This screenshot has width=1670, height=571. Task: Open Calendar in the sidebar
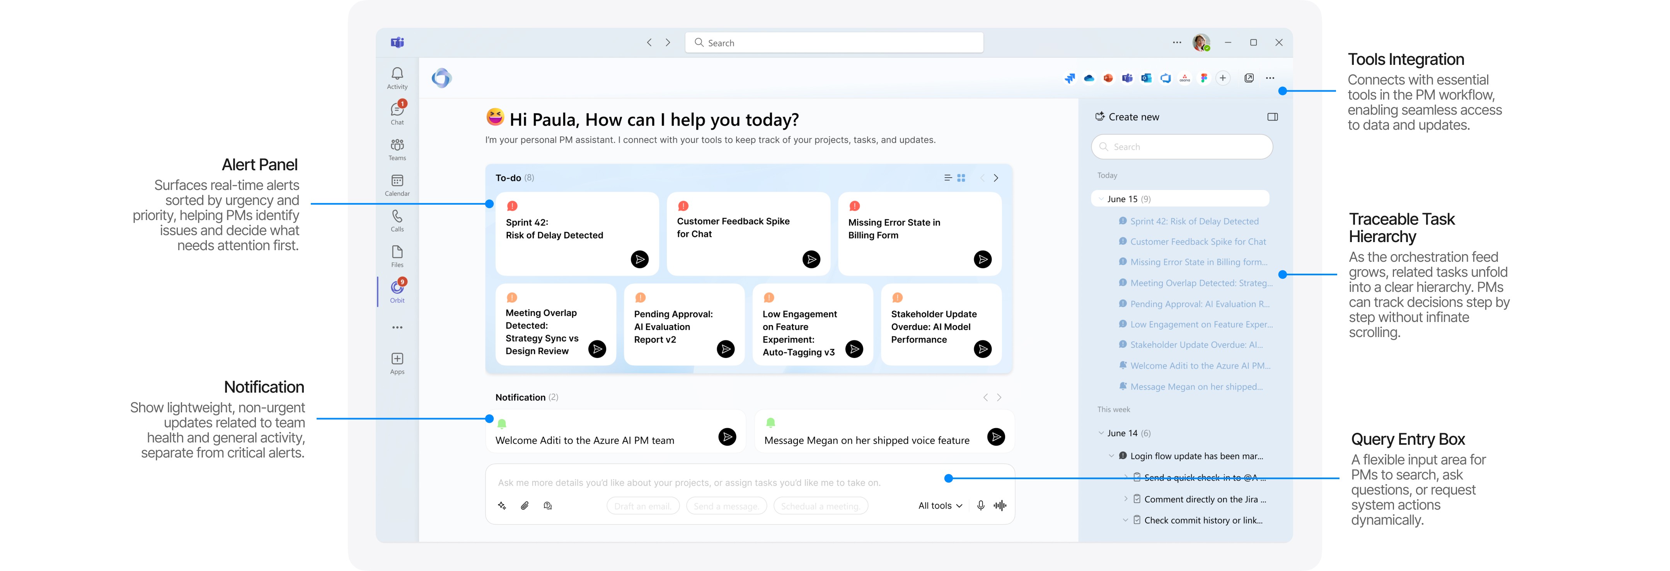click(397, 184)
